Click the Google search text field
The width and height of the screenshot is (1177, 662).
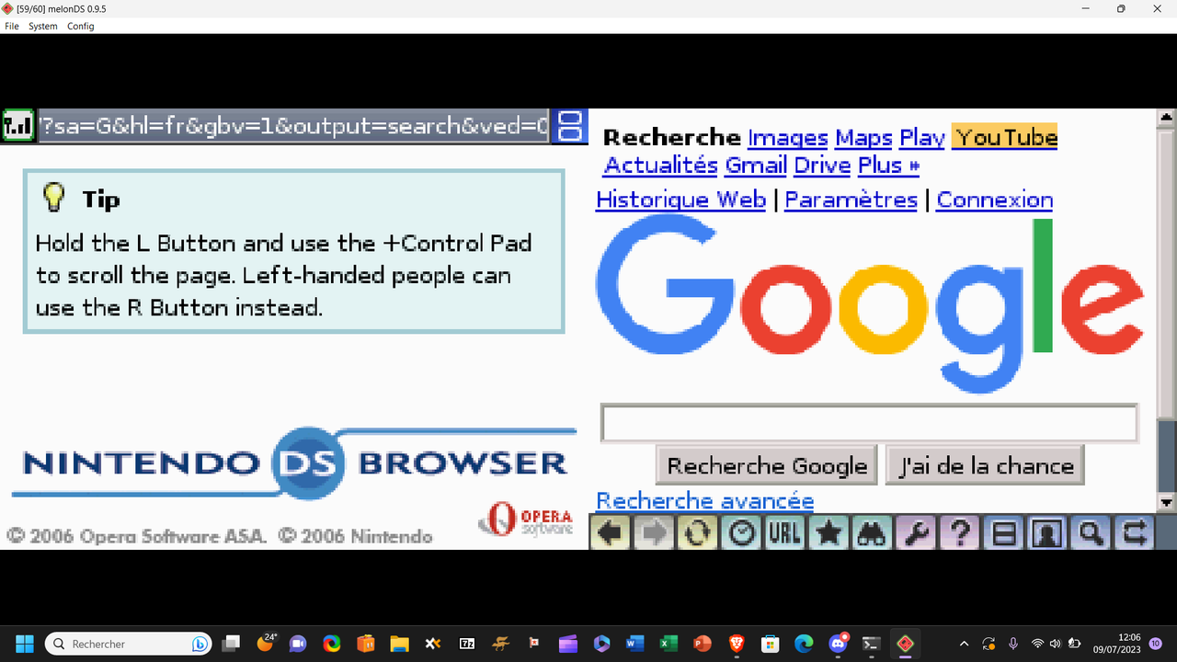tap(869, 423)
